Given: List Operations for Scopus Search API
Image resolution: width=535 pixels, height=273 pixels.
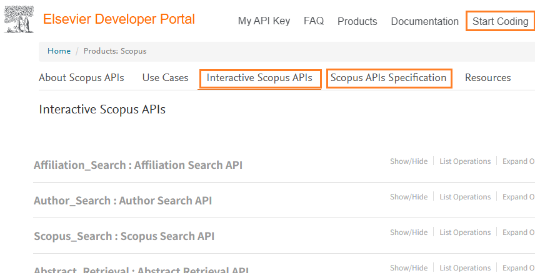Looking at the screenshot, I should 465,232.
